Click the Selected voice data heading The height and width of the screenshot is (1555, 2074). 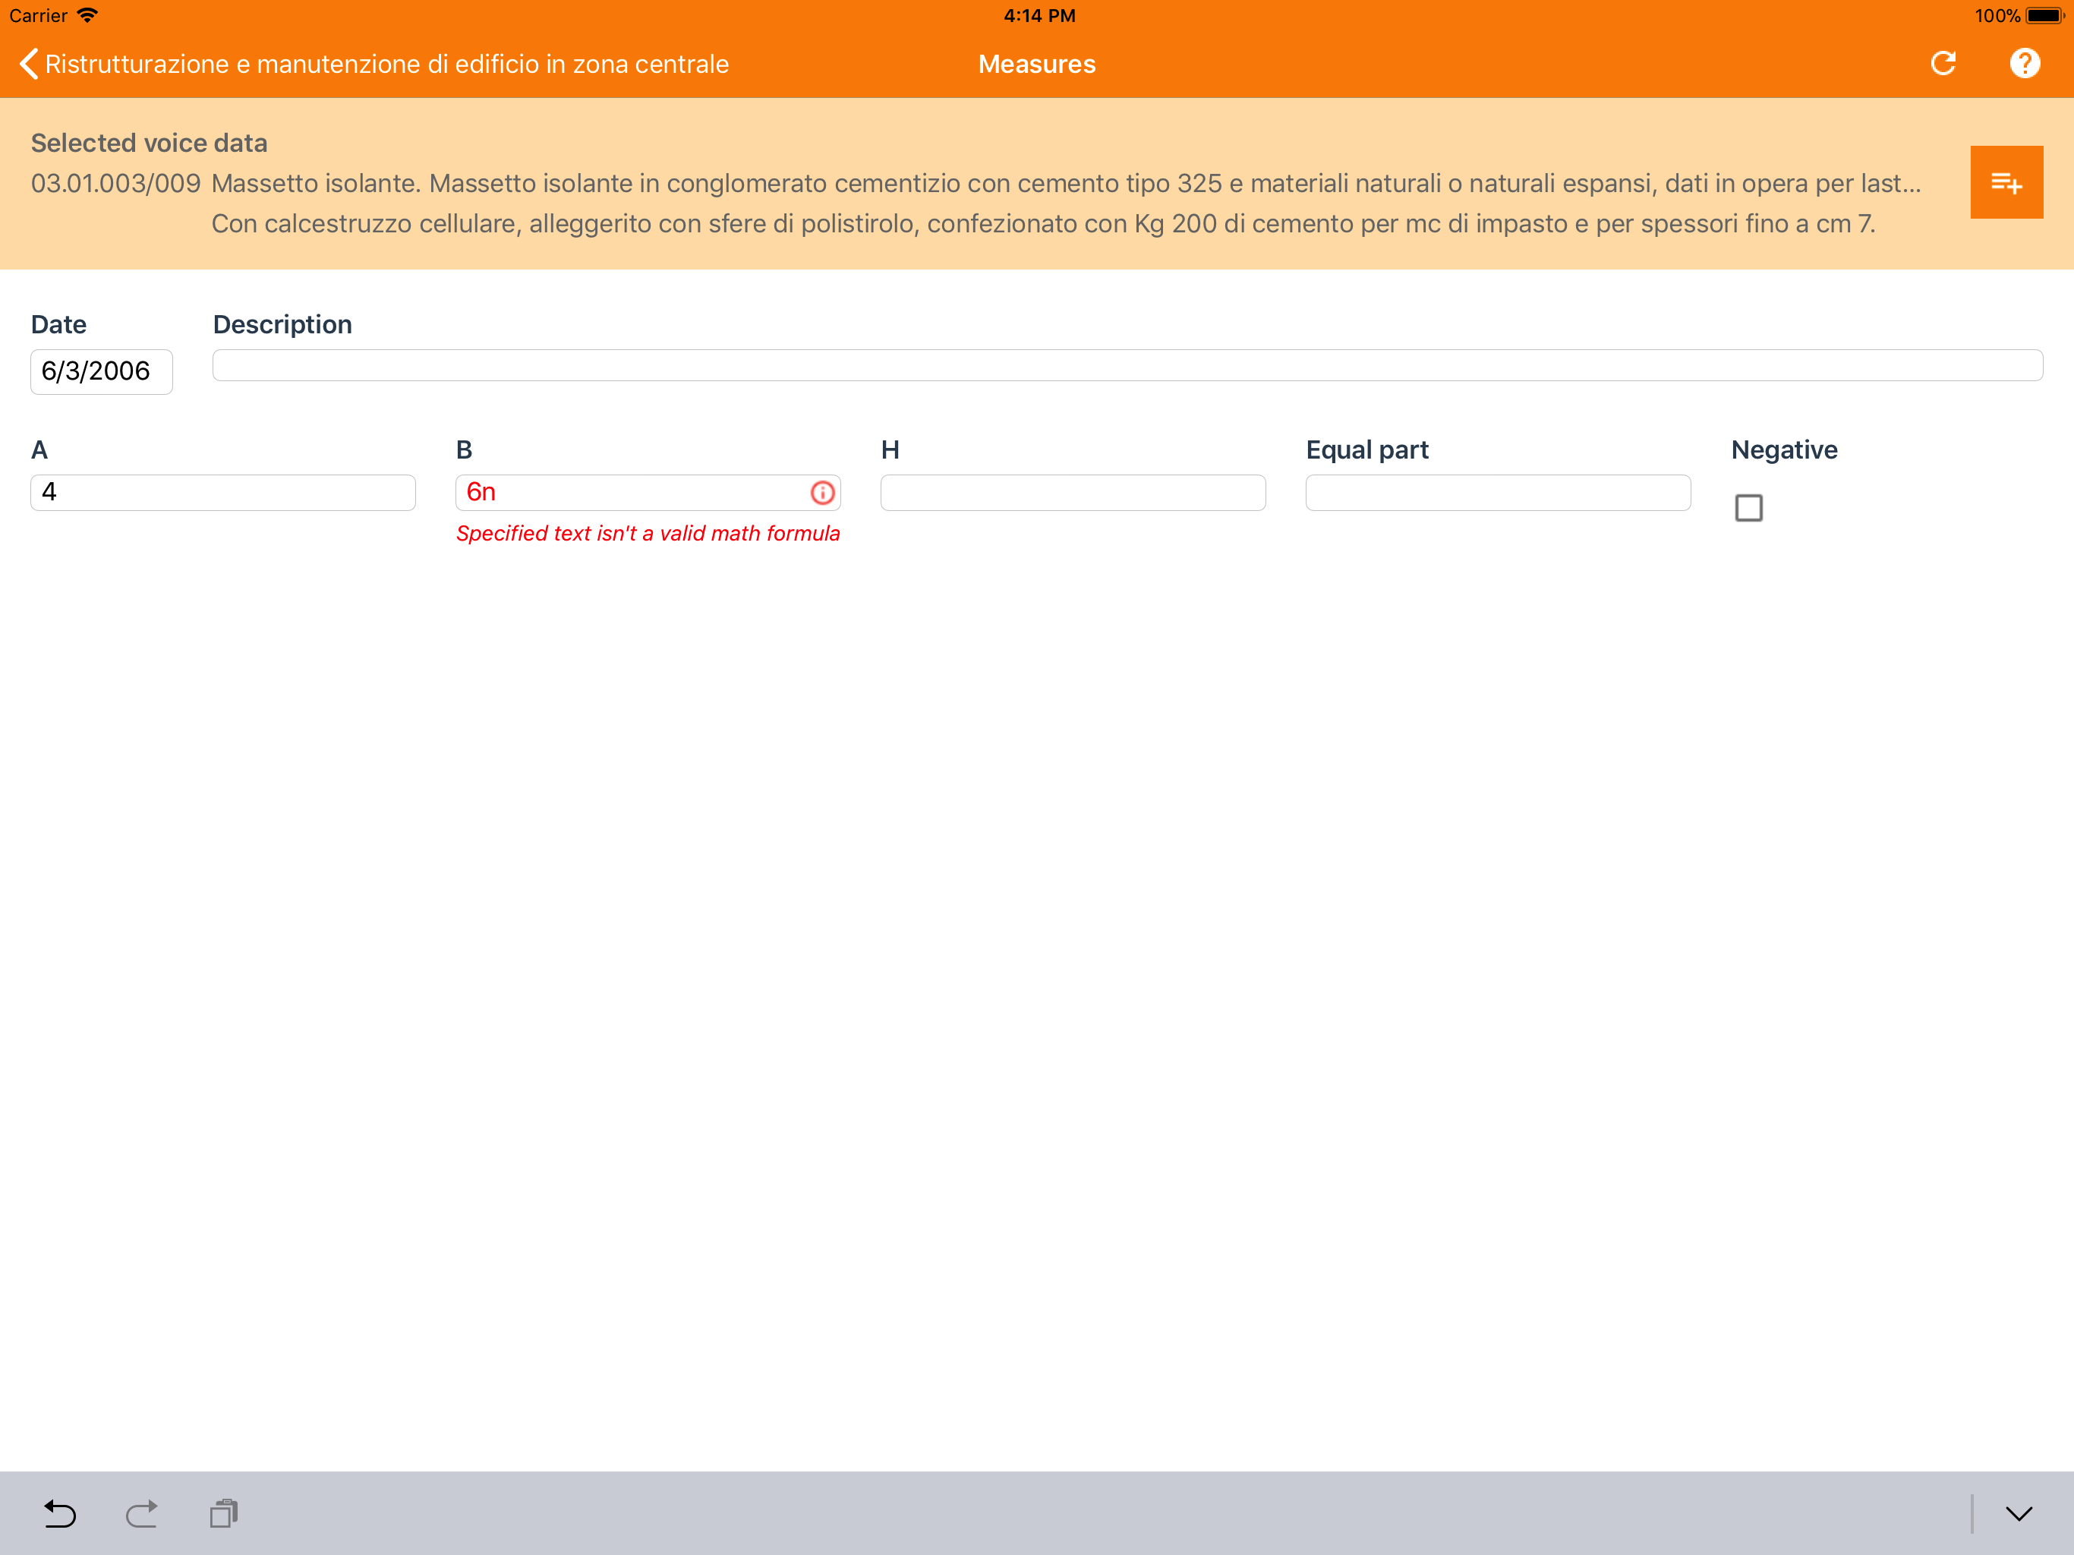tap(149, 143)
